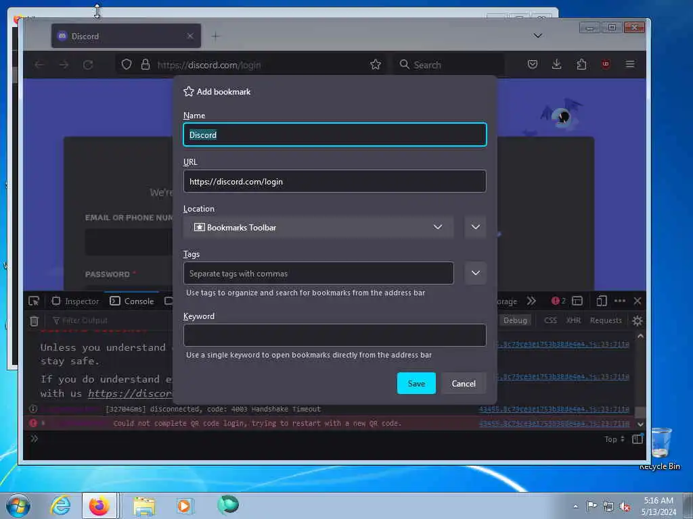Click source link on QR code error row
Screen dimensions: 693x519
point(554,424)
